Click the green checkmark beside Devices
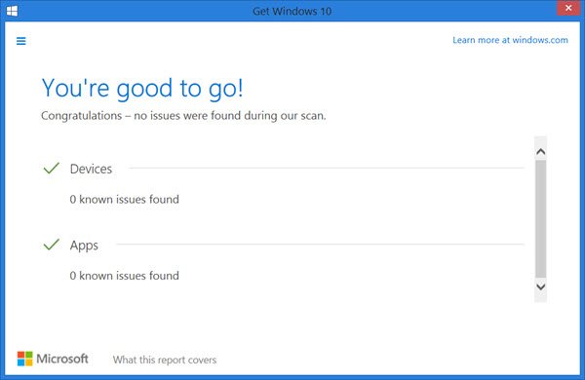585x380 pixels. 52,169
